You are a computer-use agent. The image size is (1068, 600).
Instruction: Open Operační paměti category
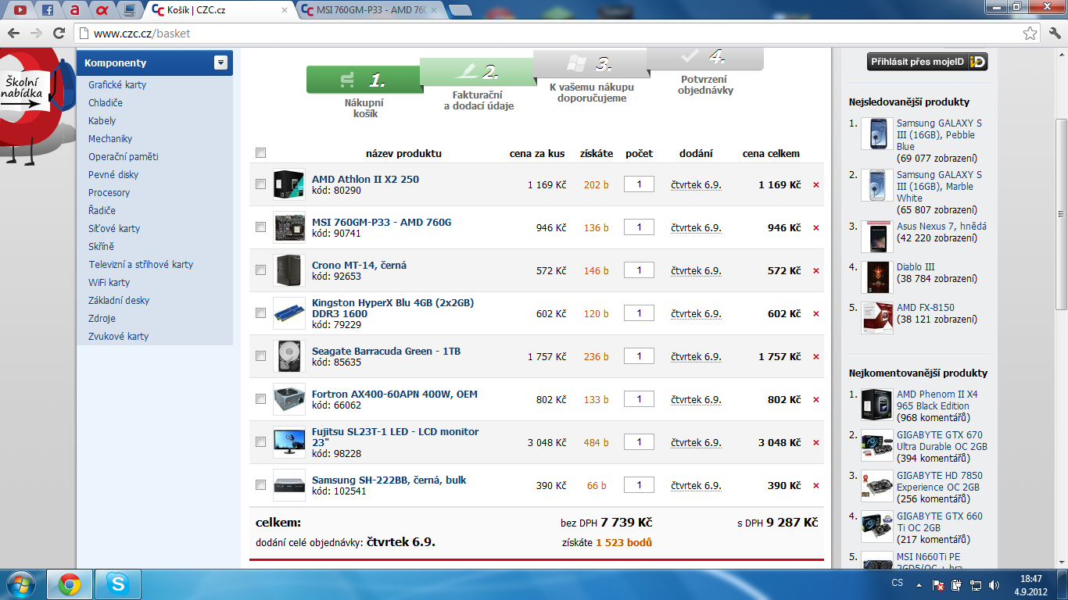(x=124, y=157)
